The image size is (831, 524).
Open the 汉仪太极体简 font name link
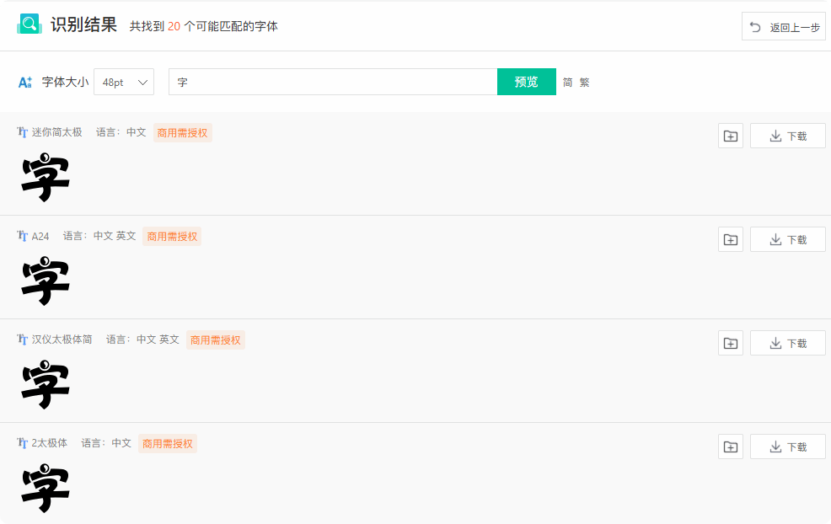[62, 340]
